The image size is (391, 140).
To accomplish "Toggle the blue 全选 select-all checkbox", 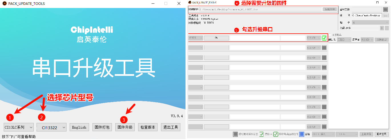I will 302,134.
